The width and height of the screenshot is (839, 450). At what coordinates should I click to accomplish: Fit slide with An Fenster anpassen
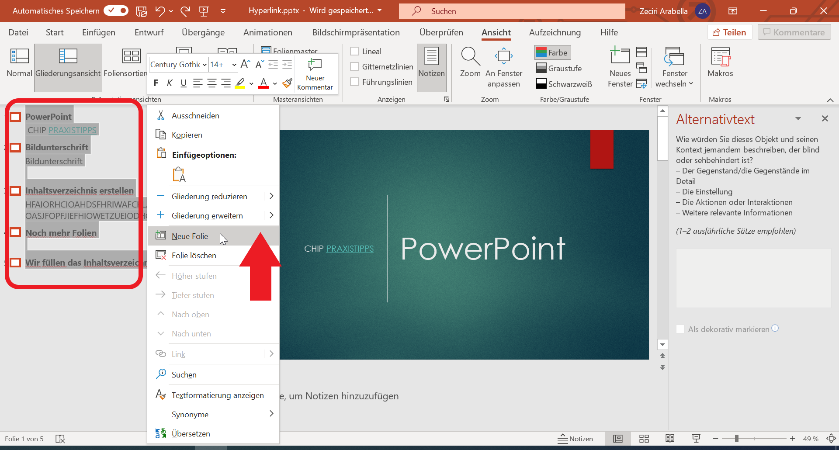(503, 68)
